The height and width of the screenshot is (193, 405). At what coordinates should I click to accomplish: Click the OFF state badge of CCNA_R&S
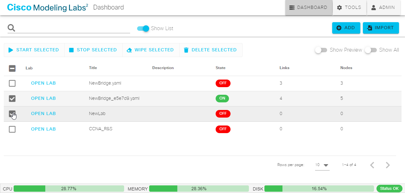click(223, 129)
